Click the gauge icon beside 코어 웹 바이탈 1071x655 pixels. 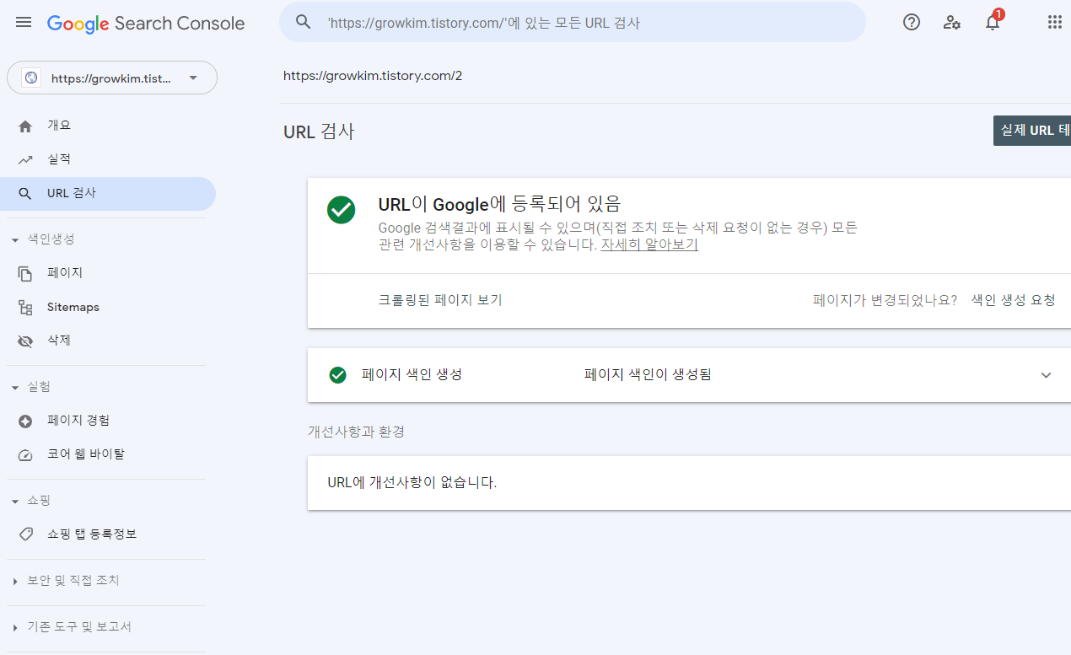pyautogui.click(x=25, y=454)
